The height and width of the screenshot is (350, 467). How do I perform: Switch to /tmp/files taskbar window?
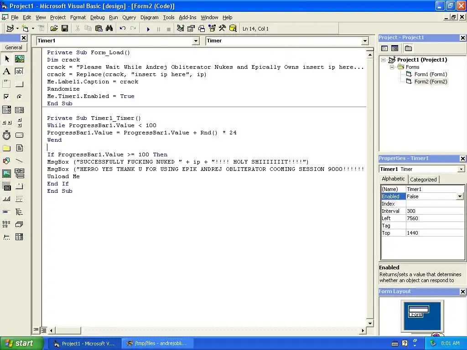point(158,344)
